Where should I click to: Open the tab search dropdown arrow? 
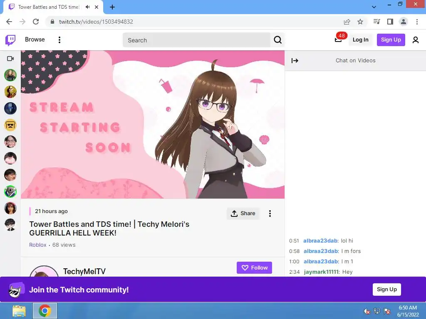tap(374, 7)
